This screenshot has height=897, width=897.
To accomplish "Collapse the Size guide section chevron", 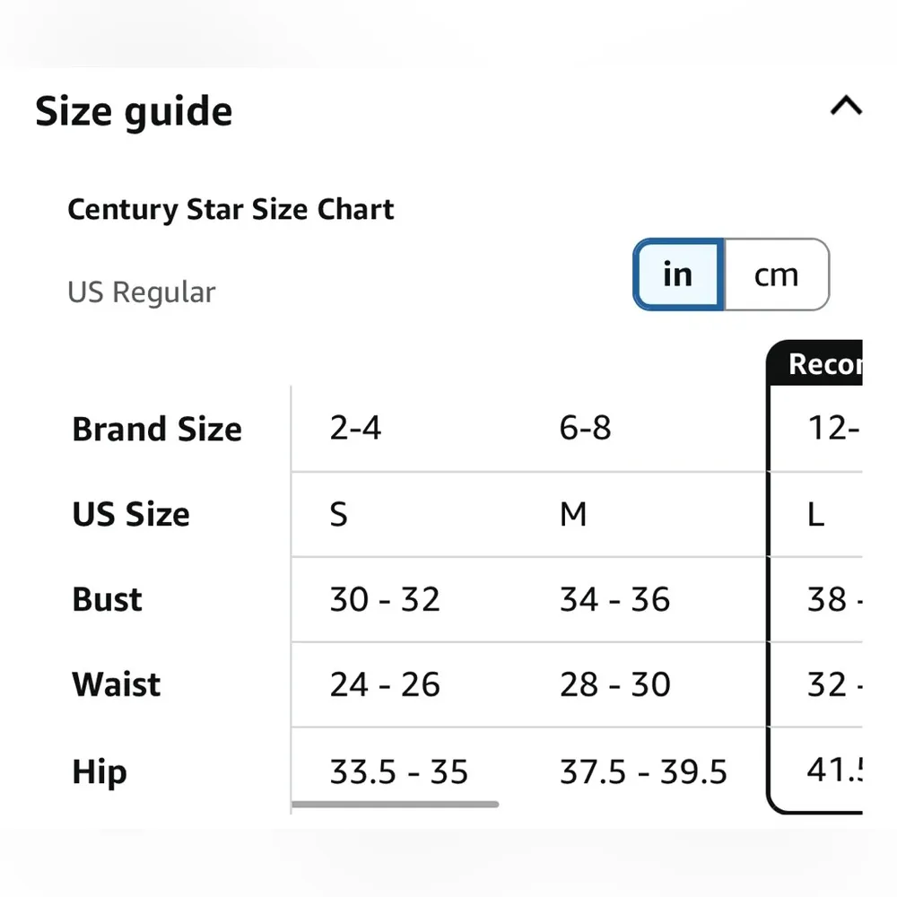I will click(846, 107).
